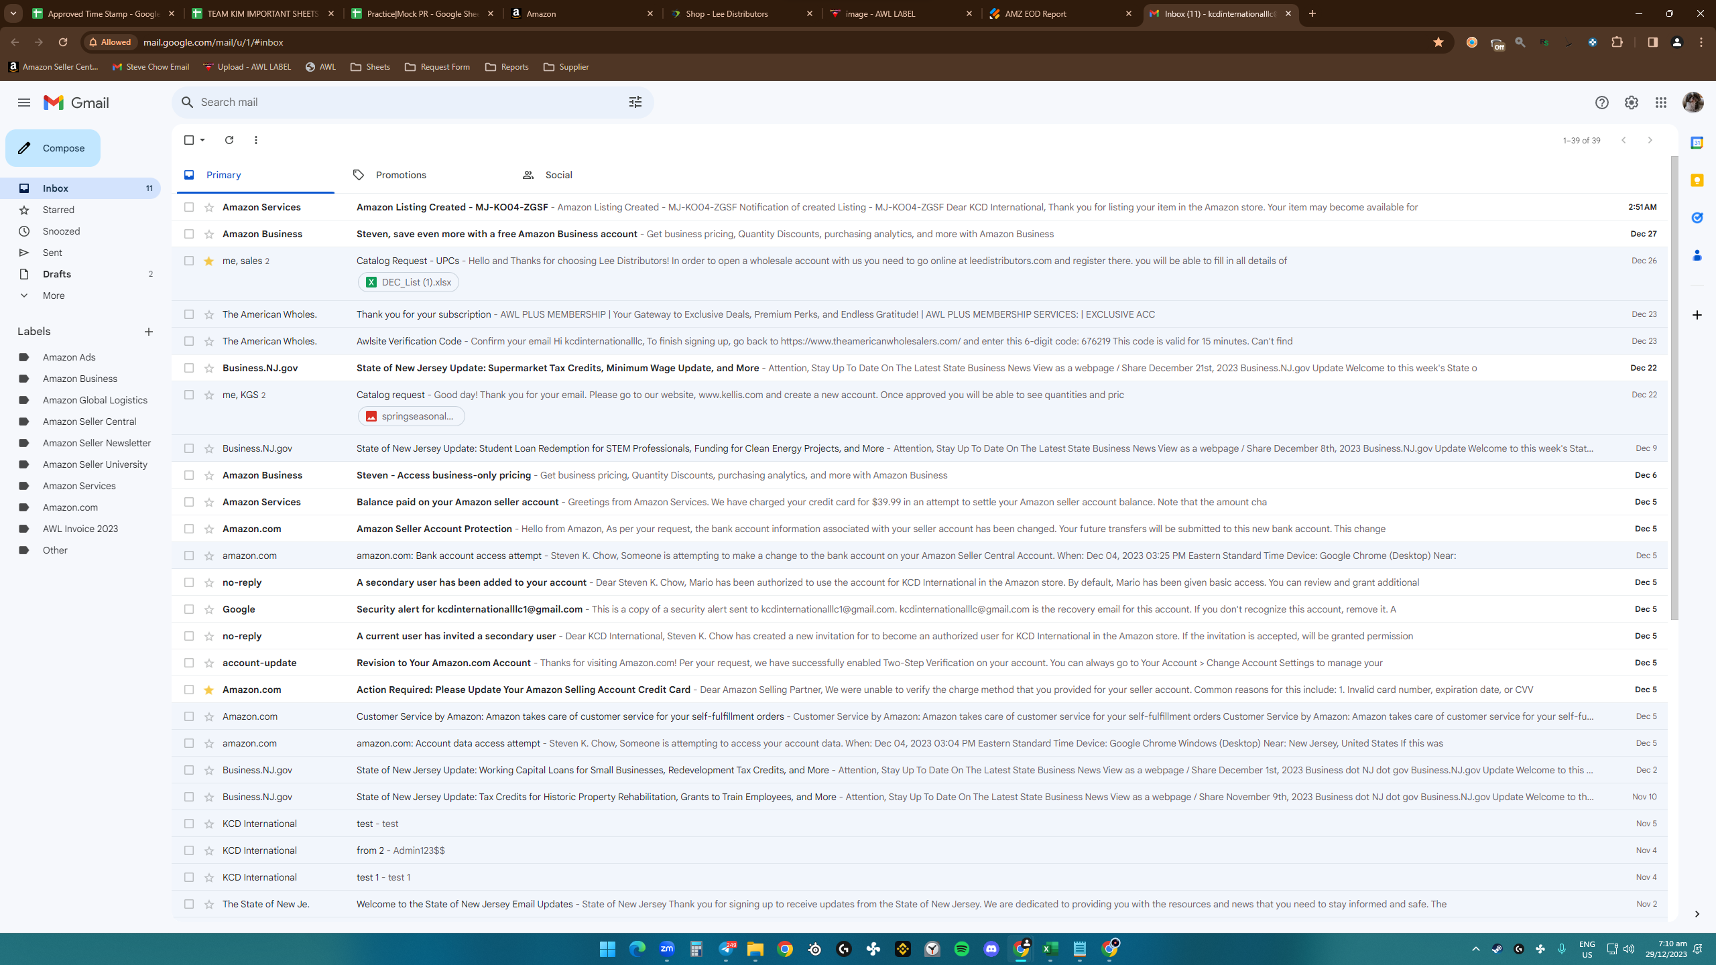
Task: Tick checkbox for Catalog Request - UPCs email
Action: [189, 261]
